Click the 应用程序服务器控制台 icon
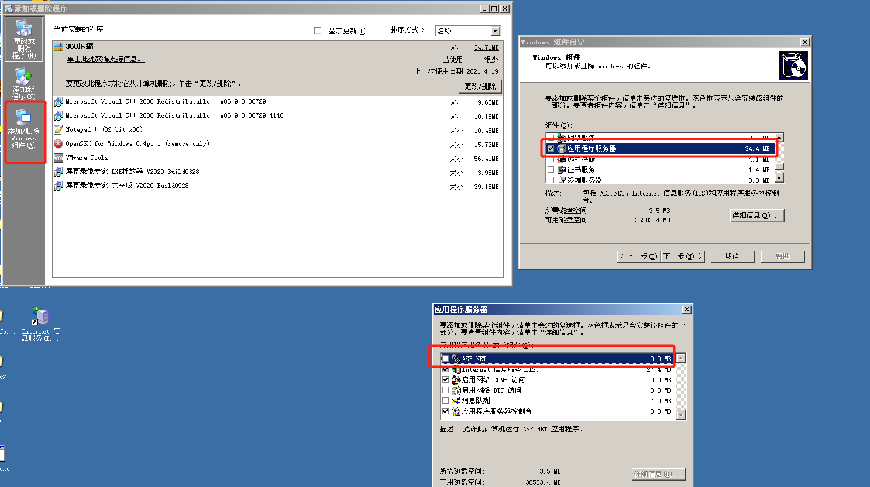This screenshot has width=870, height=487. (x=456, y=411)
